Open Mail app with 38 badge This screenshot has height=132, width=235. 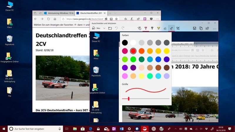[106, 129]
